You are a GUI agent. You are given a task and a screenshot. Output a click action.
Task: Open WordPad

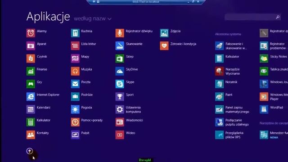click(x=264, y=109)
